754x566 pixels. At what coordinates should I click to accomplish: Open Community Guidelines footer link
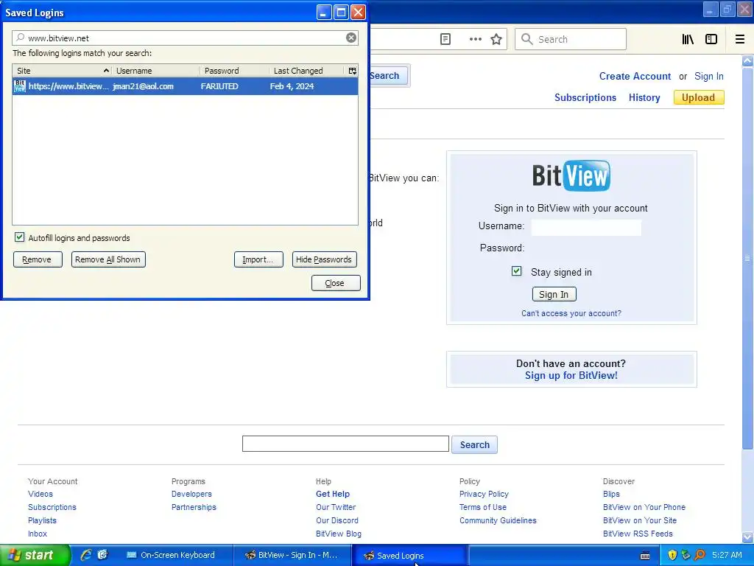point(498,520)
